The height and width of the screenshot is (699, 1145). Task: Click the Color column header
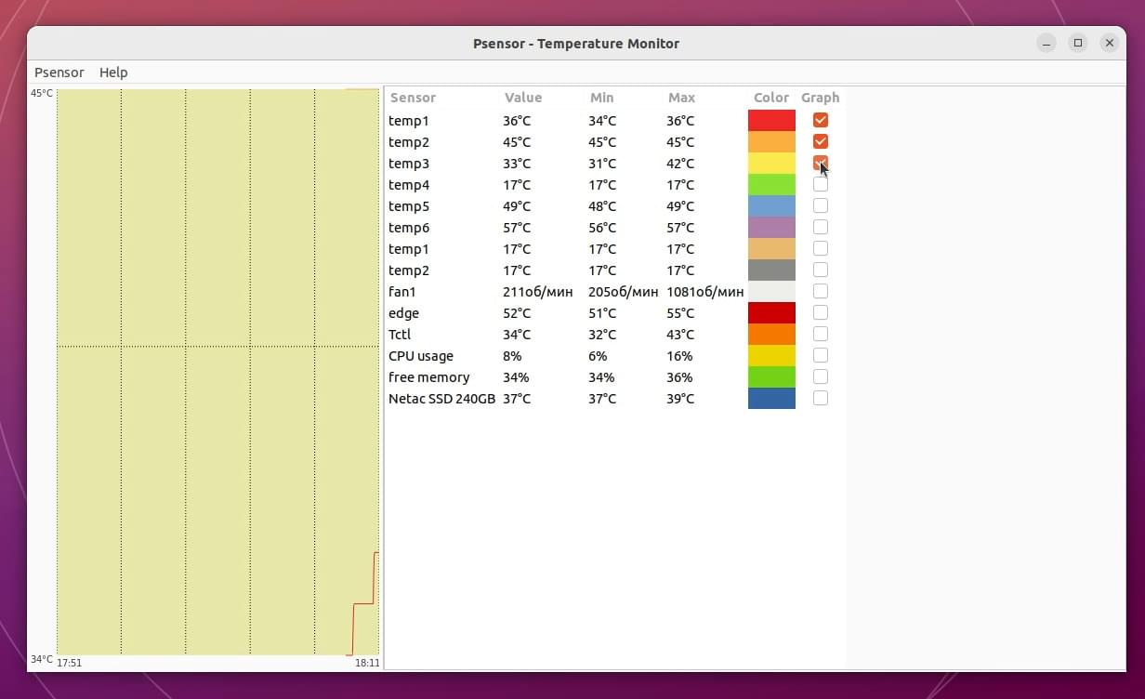(771, 98)
